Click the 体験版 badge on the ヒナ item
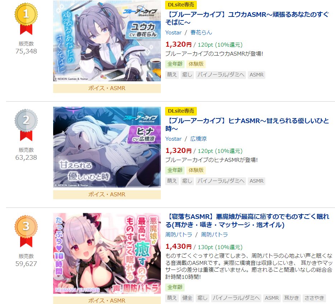This screenshot has height=304, width=335. tap(196, 170)
